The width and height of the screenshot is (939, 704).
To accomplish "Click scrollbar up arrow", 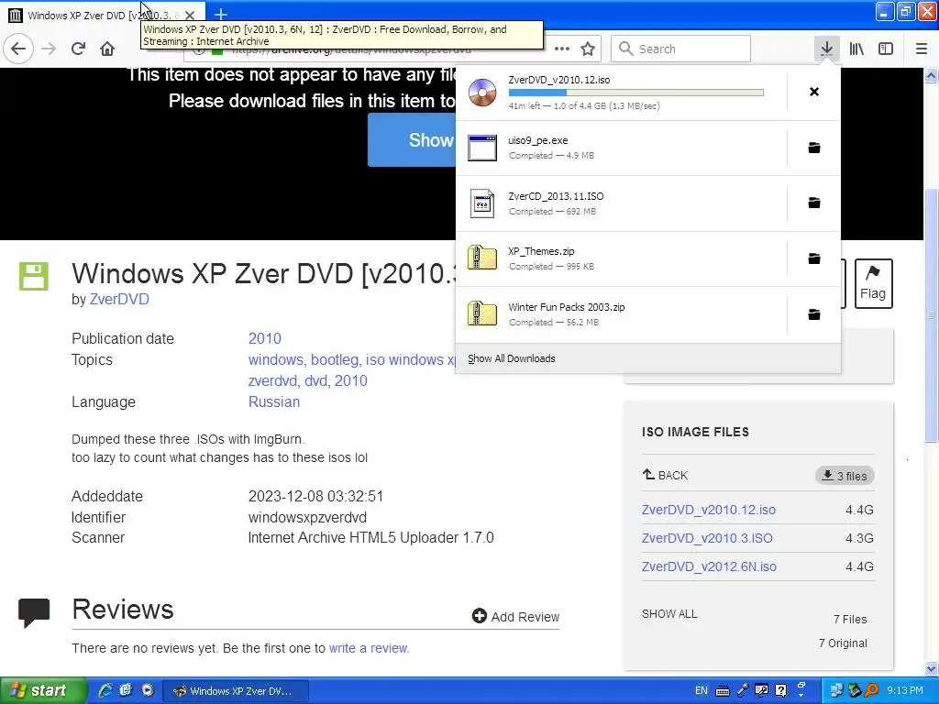I will [x=932, y=75].
